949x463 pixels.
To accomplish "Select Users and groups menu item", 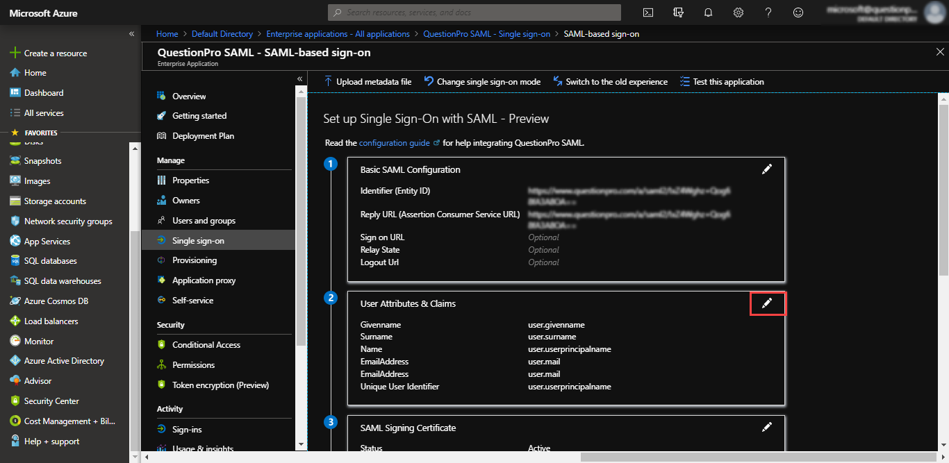I will point(204,221).
